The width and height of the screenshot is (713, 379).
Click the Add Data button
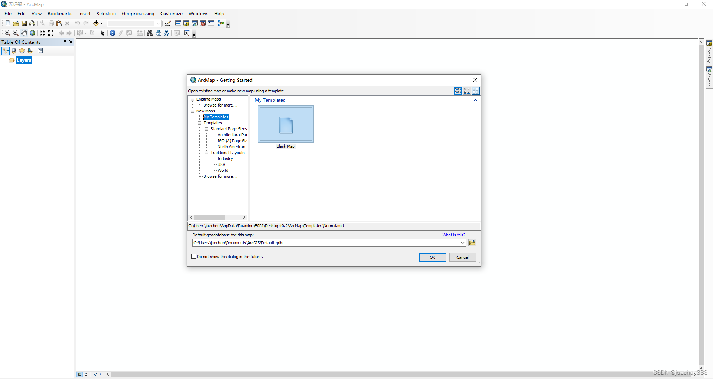tap(96, 23)
